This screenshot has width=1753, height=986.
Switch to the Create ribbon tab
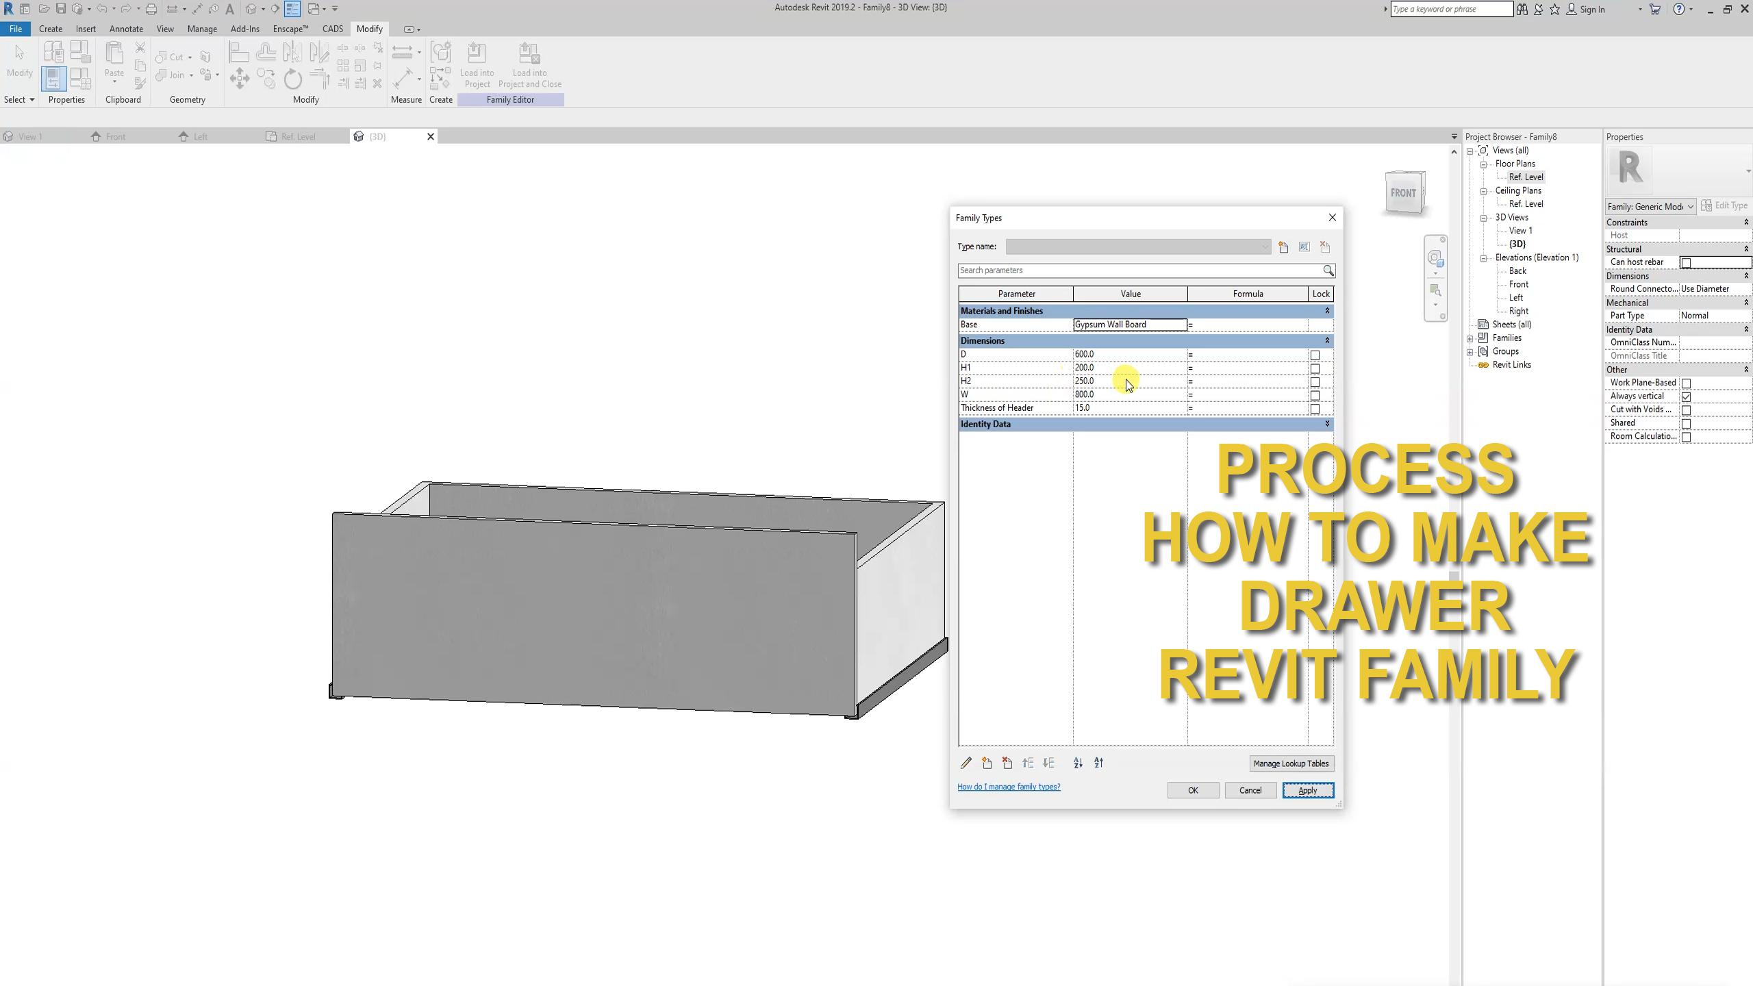coord(50,29)
